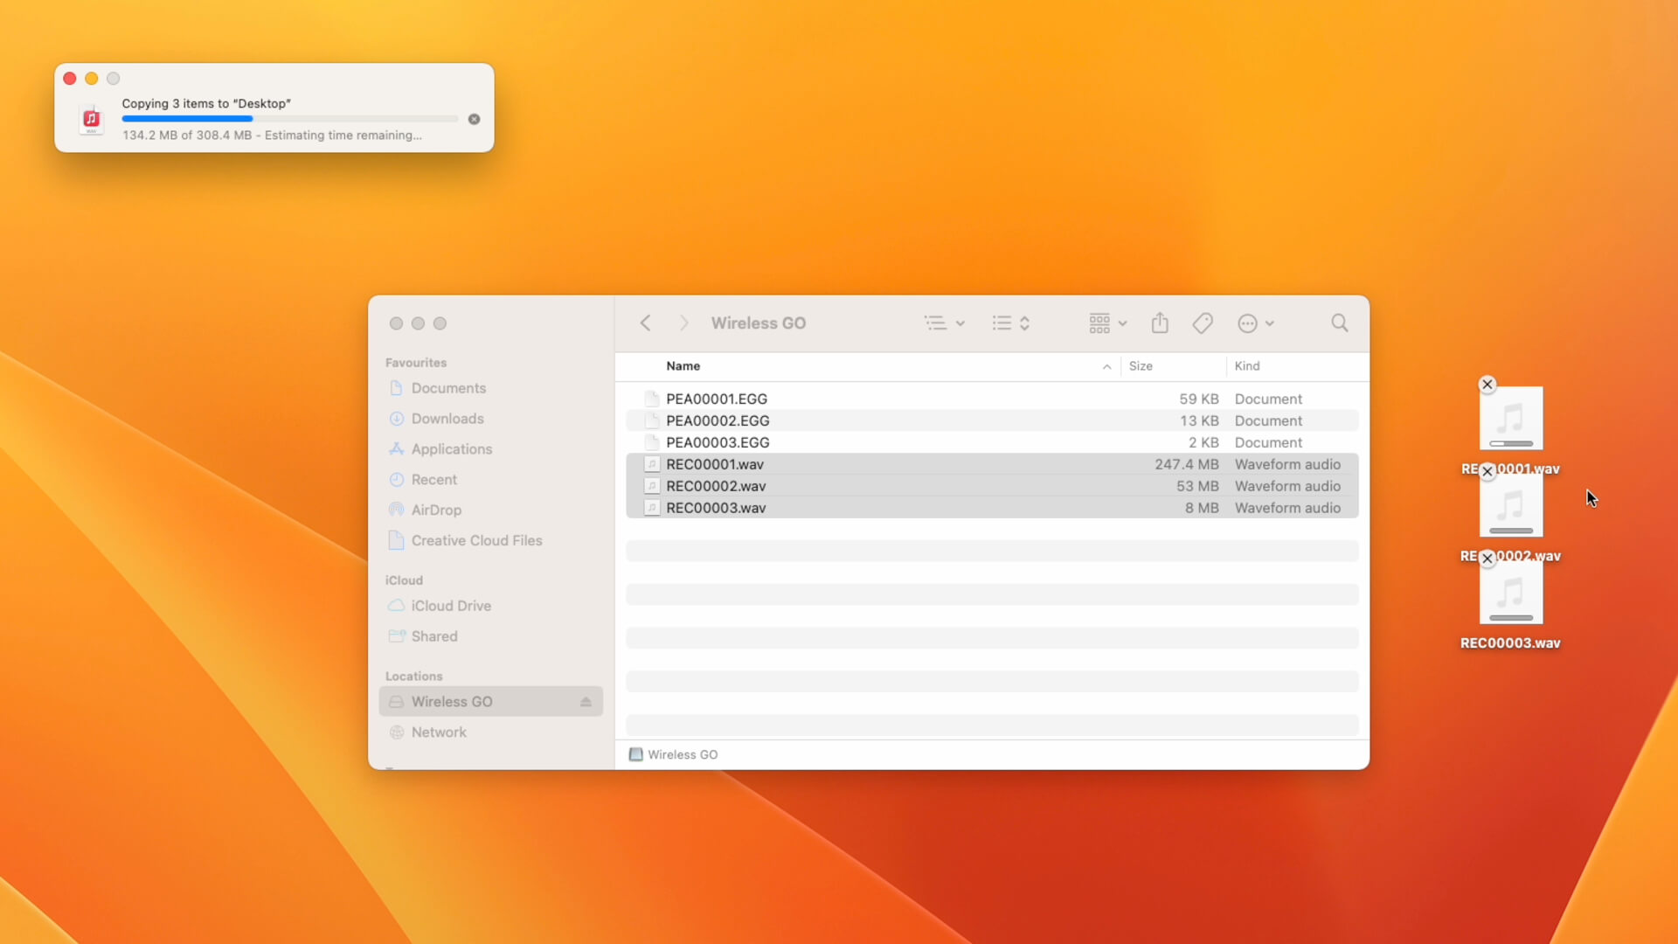
Task: Click the share/export icon in Finder toolbar
Action: 1160,323
